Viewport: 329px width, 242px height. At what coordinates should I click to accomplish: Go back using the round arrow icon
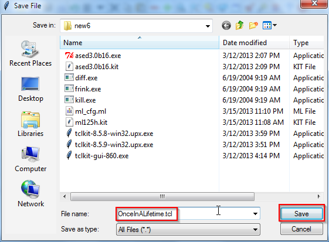click(226, 26)
